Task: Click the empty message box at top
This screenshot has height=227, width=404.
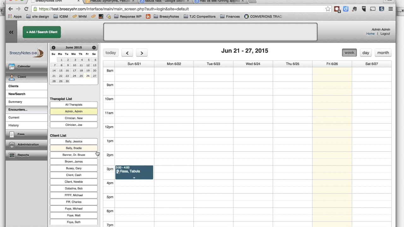Action: coord(210,32)
